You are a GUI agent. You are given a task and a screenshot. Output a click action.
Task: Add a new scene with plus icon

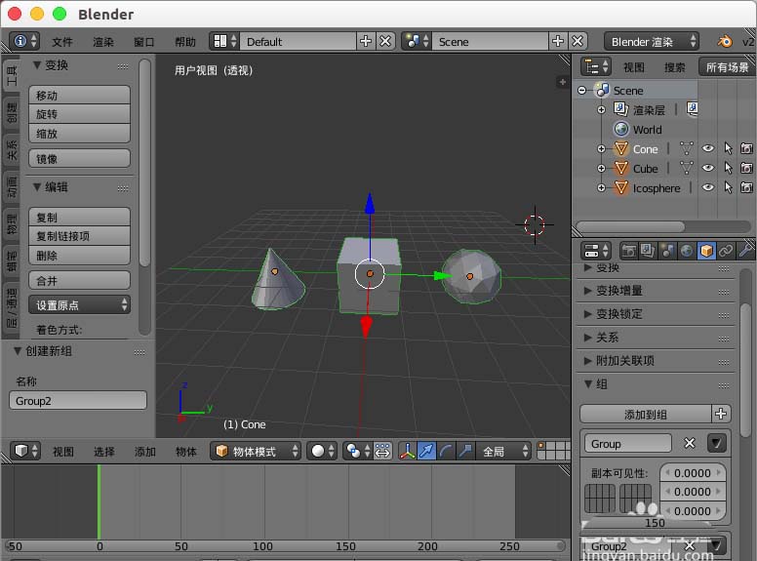[558, 42]
